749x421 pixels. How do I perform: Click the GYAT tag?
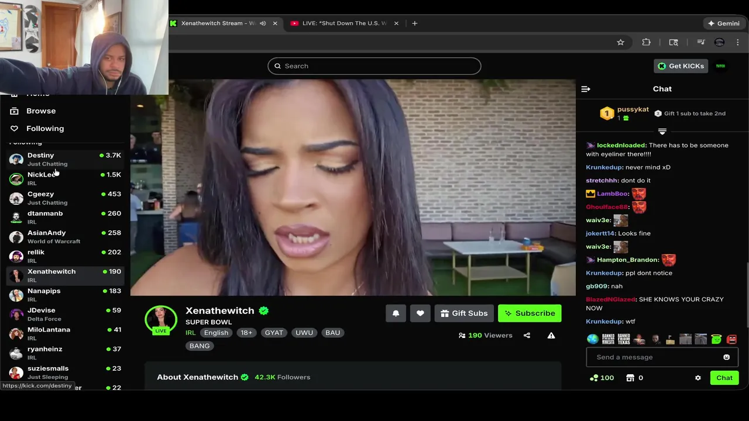tap(274, 333)
